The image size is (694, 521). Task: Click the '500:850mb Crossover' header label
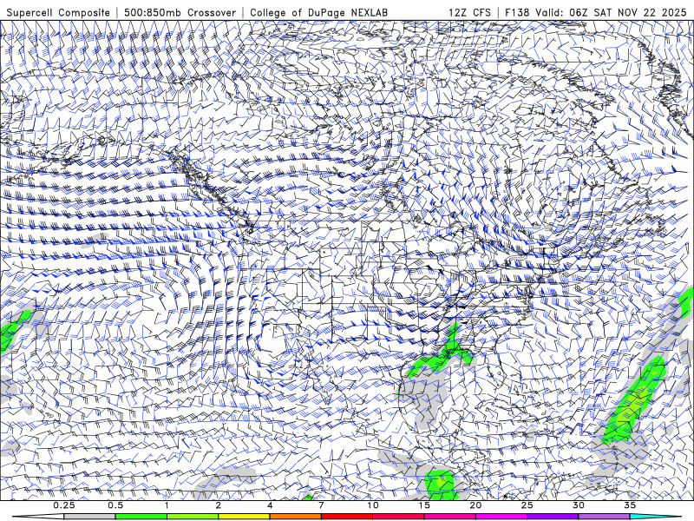point(180,12)
